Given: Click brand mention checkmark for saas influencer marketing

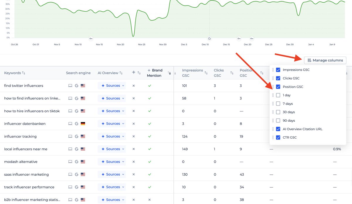Looking at the screenshot, I should (150, 174).
